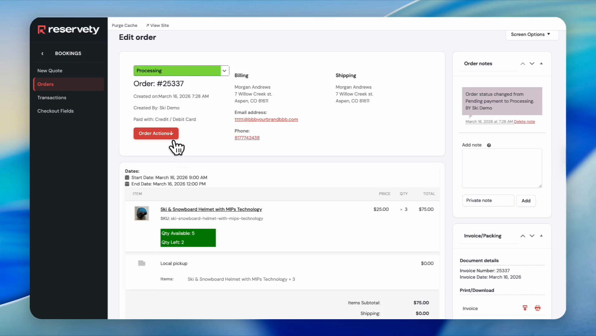Image resolution: width=596 pixels, height=336 pixels.
Task: Open New Quote in the sidebar
Action: (50, 71)
